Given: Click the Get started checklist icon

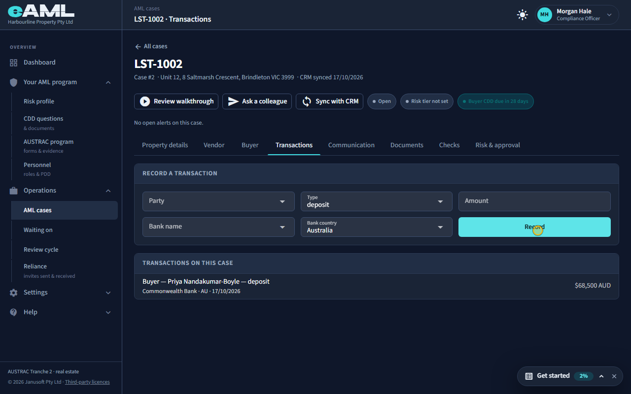Looking at the screenshot, I should click(x=529, y=376).
